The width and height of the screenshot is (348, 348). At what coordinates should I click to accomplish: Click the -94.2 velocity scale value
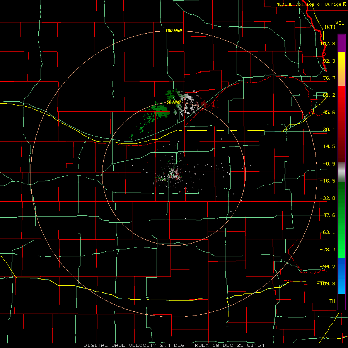click(x=328, y=266)
